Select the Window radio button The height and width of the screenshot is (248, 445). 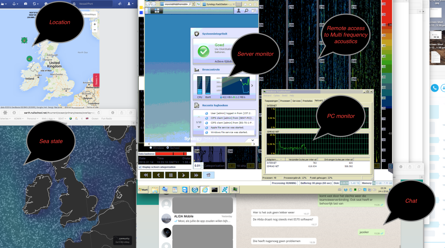point(151,148)
